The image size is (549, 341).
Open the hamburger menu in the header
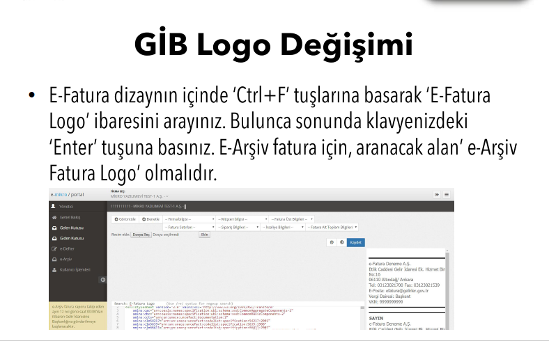[447, 194]
